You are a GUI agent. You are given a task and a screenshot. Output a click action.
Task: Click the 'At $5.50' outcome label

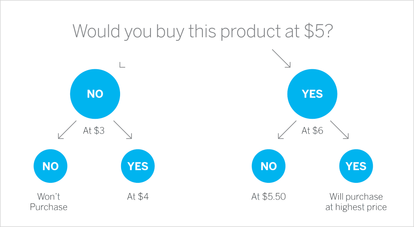[x=269, y=197]
